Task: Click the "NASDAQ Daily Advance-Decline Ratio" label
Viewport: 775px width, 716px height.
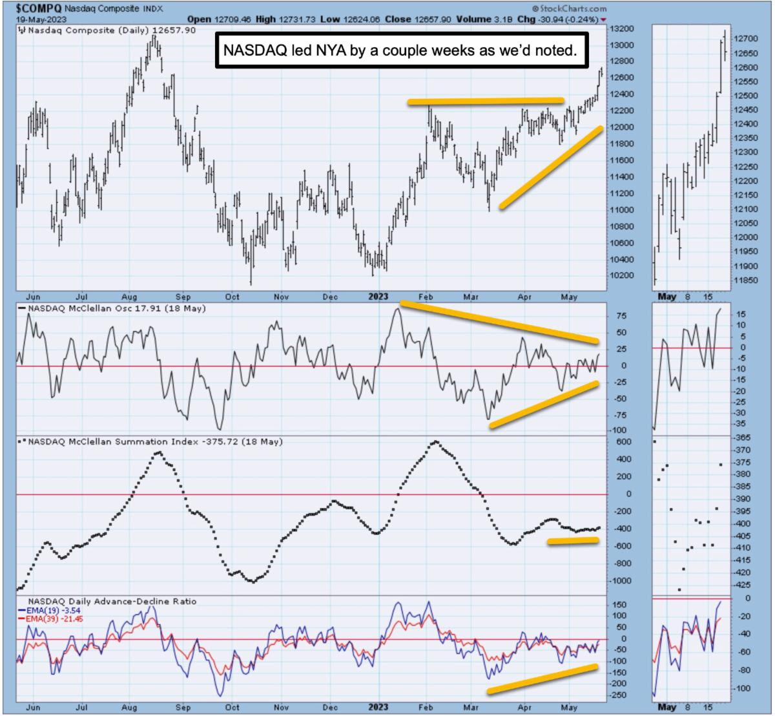Action: click(112, 602)
